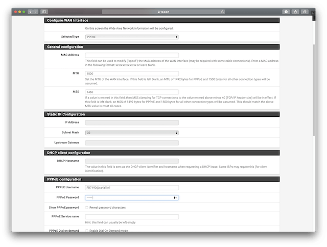327x247 pixels.
Task: Click the MSS field showing 1460
Action: 132,92
